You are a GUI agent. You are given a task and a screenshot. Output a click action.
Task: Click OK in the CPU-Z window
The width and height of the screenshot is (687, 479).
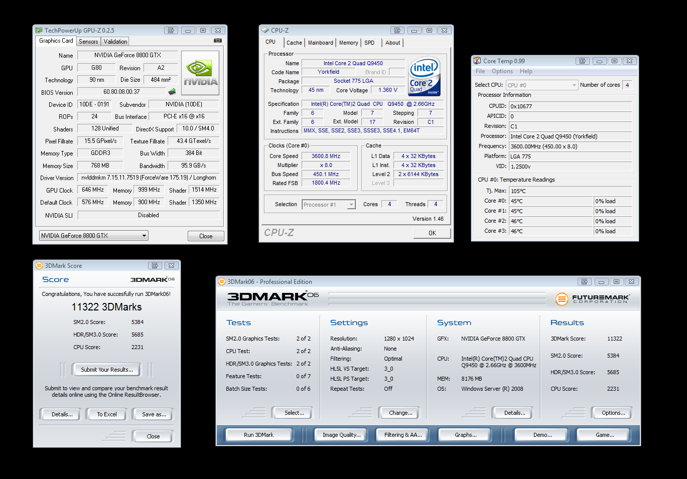pos(432,233)
